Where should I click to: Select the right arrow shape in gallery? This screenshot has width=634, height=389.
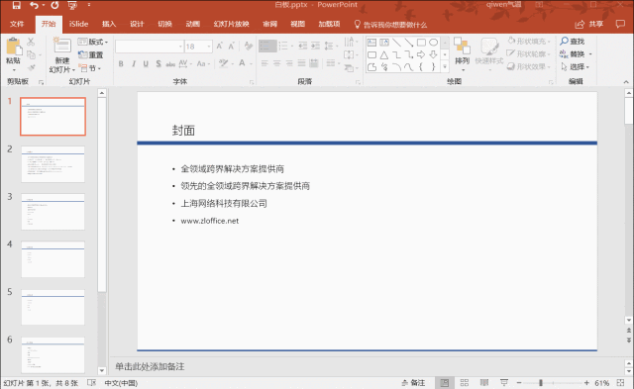point(421,54)
